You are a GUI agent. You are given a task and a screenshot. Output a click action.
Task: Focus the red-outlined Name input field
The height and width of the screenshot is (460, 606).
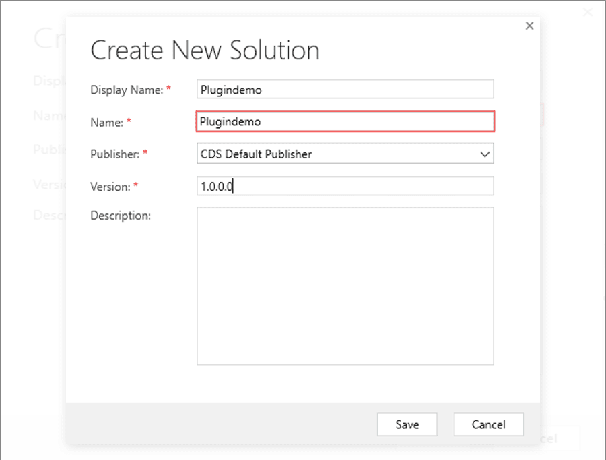[345, 122]
